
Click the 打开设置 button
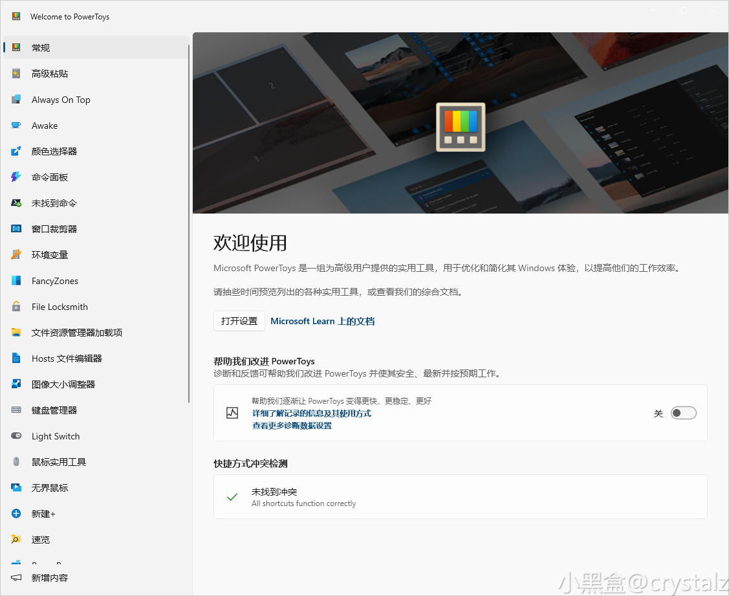click(x=239, y=321)
